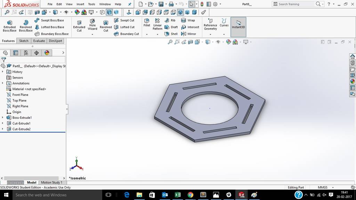Open the Tools menu
Viewport: 356px width, 200px height.
click(x=91, y=4)
